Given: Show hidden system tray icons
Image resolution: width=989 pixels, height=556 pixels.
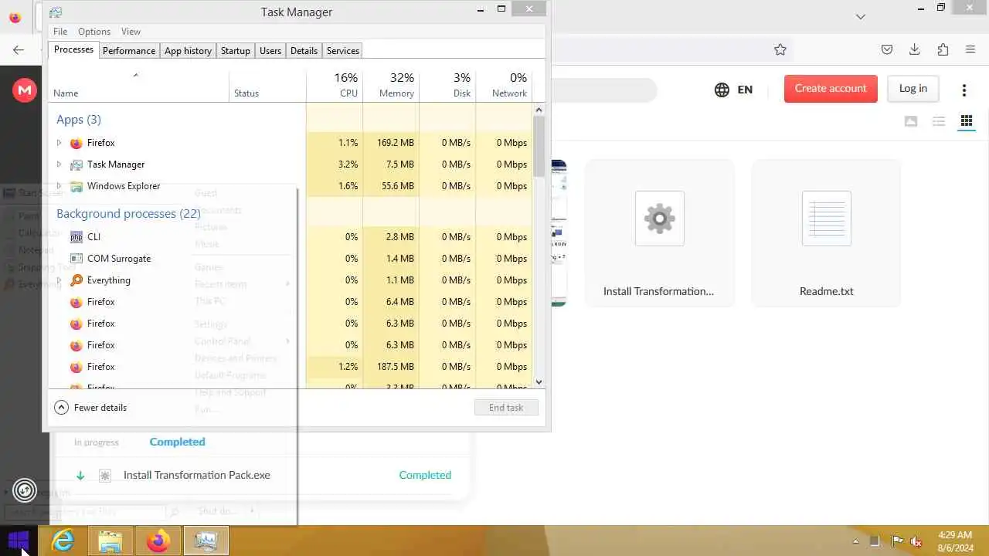Looking at the screenshot, I should click(x=855, y=541).
